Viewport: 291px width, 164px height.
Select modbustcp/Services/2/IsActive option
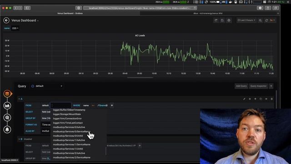69,153
